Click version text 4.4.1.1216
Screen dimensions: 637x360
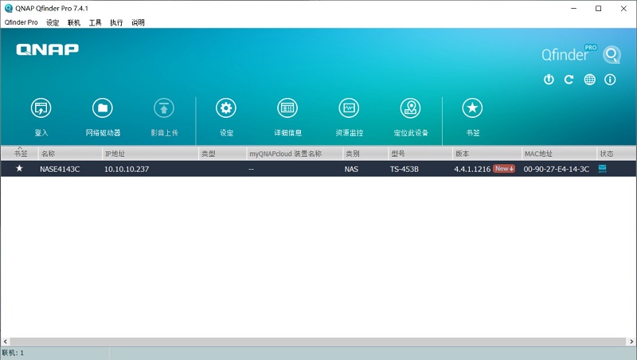pyautogui.click(x=472, y=169)
